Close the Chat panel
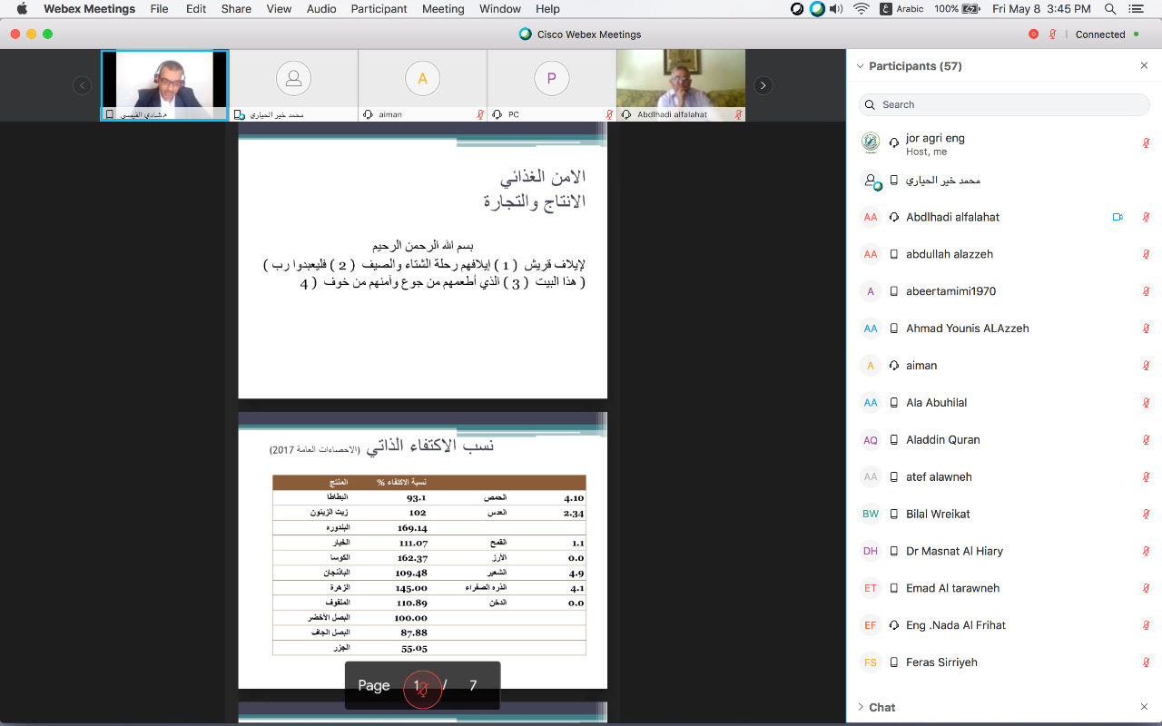Viewport: 1162px width, 726px height. click(1144, 707)
